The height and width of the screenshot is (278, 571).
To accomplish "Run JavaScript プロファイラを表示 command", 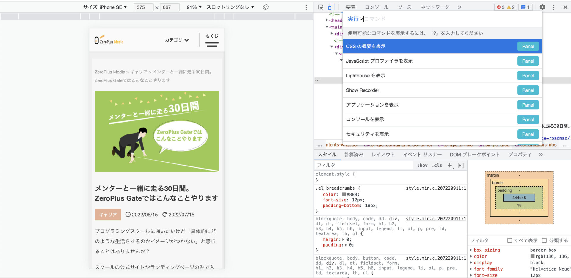I will point(442,61).
